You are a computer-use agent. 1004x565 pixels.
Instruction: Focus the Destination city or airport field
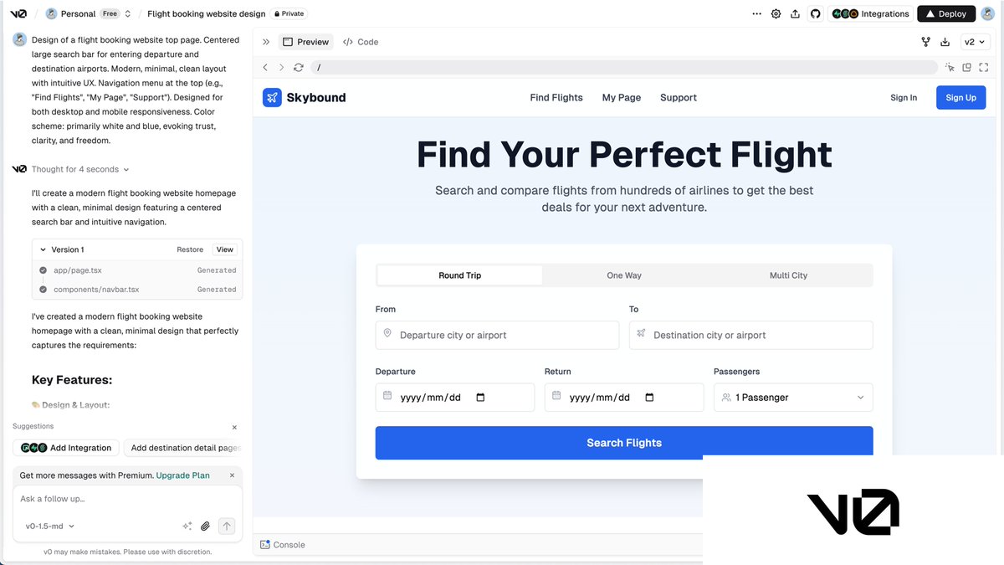[x=750, y=335]
